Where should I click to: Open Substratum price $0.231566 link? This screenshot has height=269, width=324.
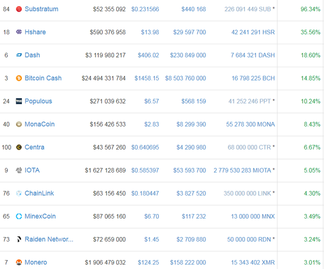(145, 10)
